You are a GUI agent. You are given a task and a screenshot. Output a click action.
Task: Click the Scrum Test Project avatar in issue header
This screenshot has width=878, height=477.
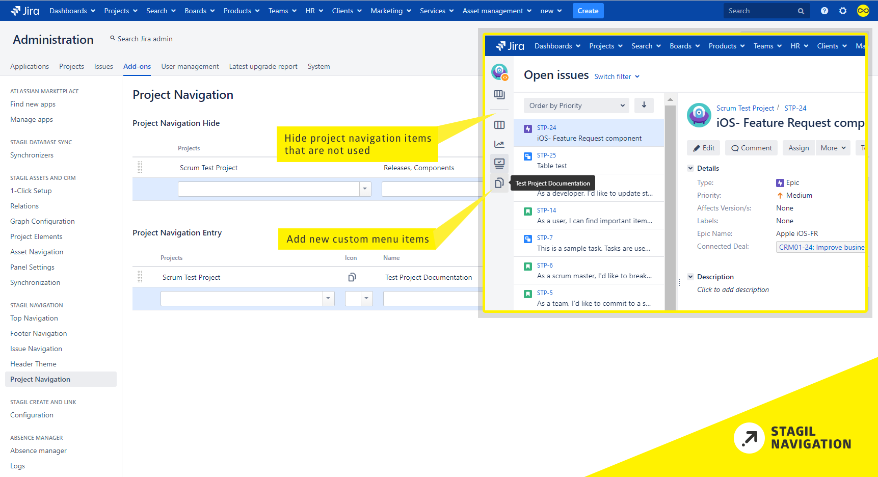coord(699,115)
